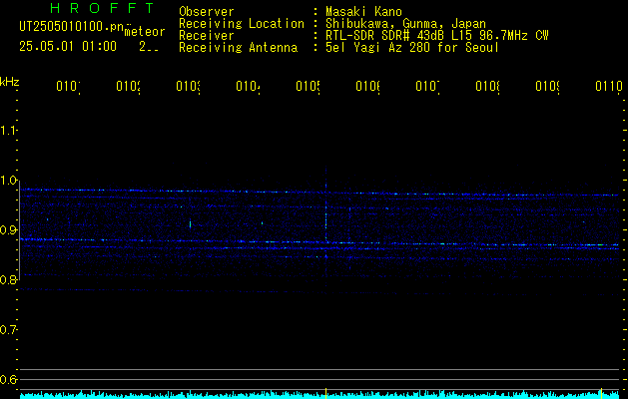Select the 1.1 kHz axis tick
This screenshot has width=628, height=399.
[x=9, y=131]
